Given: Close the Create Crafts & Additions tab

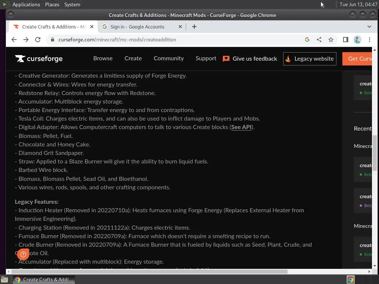Looking at the screenshot, I should point(92,27).
